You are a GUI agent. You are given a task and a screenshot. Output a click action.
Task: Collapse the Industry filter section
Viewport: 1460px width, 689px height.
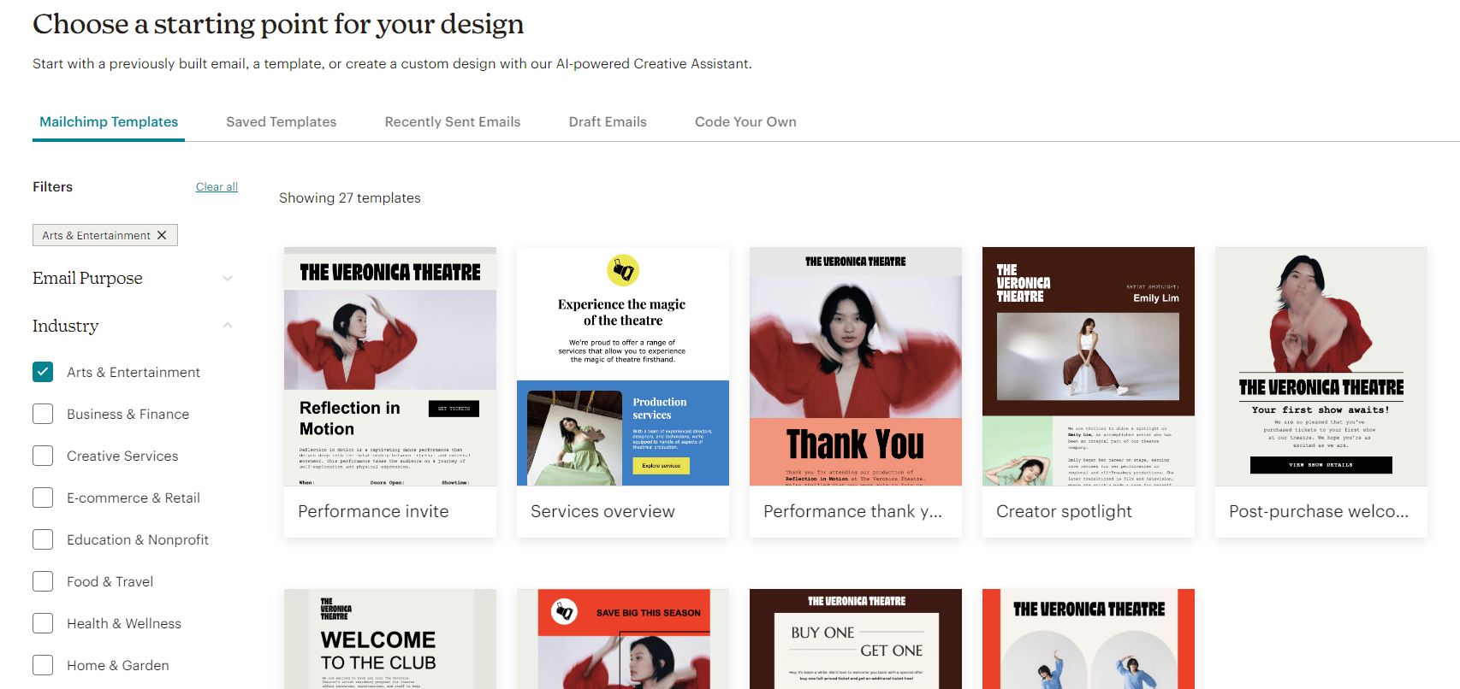[228, 326]
